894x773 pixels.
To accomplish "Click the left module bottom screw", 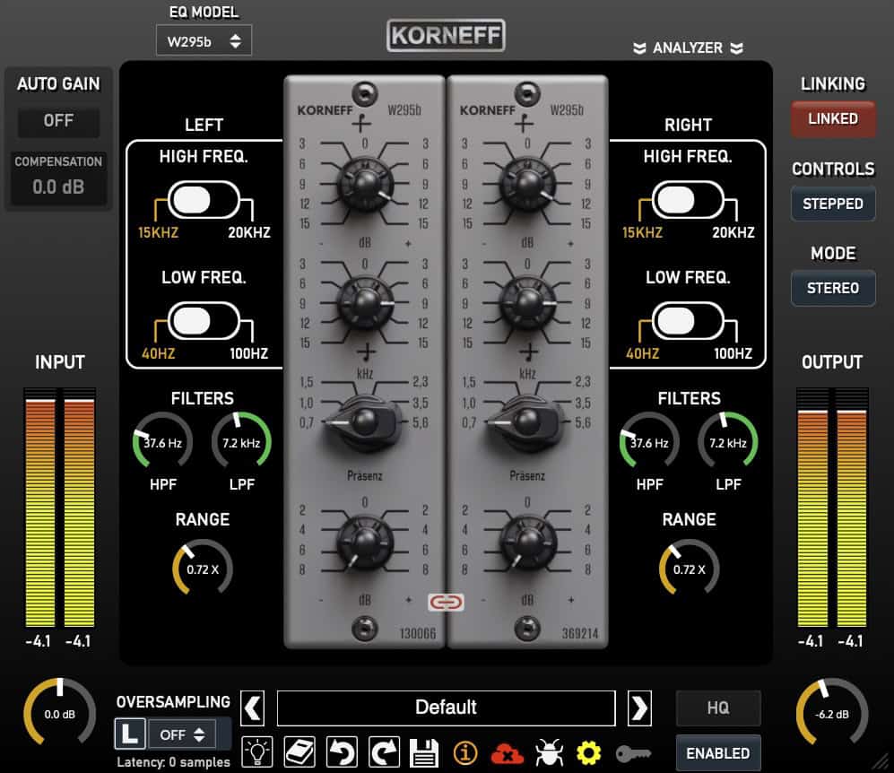I will pos(365,628).
